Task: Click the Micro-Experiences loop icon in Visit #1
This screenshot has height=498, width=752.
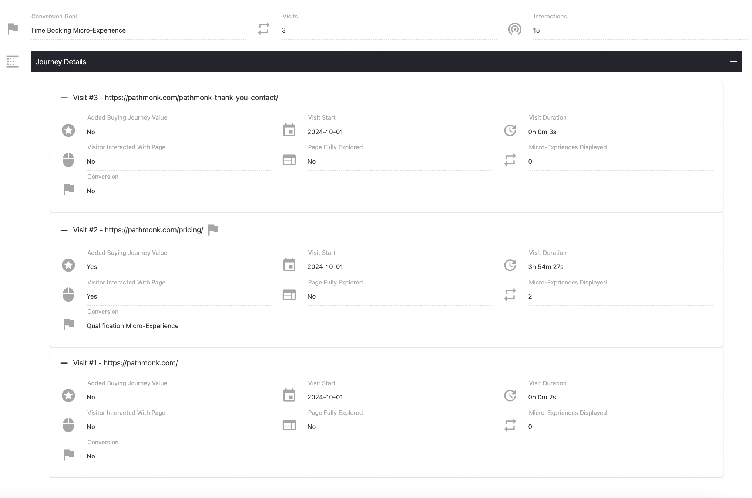Action: click(510, 425)
